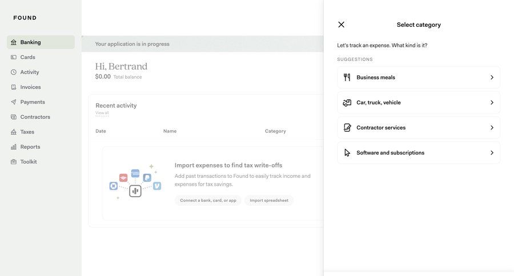Click the 'Select category' panel title

click(419, 25)
